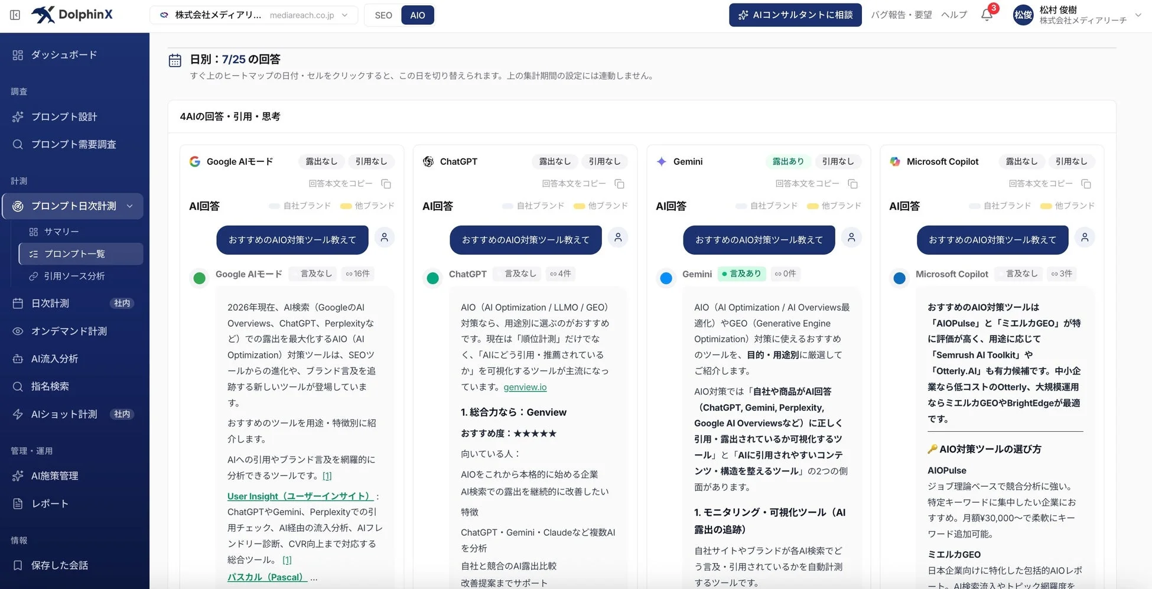Image resolution: width=1152 pixels, height=589 pixels.
Task: Click the DolphinX logo
Action: (x=72, y=15)
